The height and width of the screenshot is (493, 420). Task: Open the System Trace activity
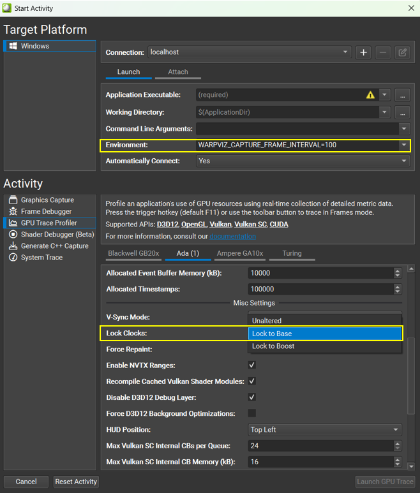(41, 258)
